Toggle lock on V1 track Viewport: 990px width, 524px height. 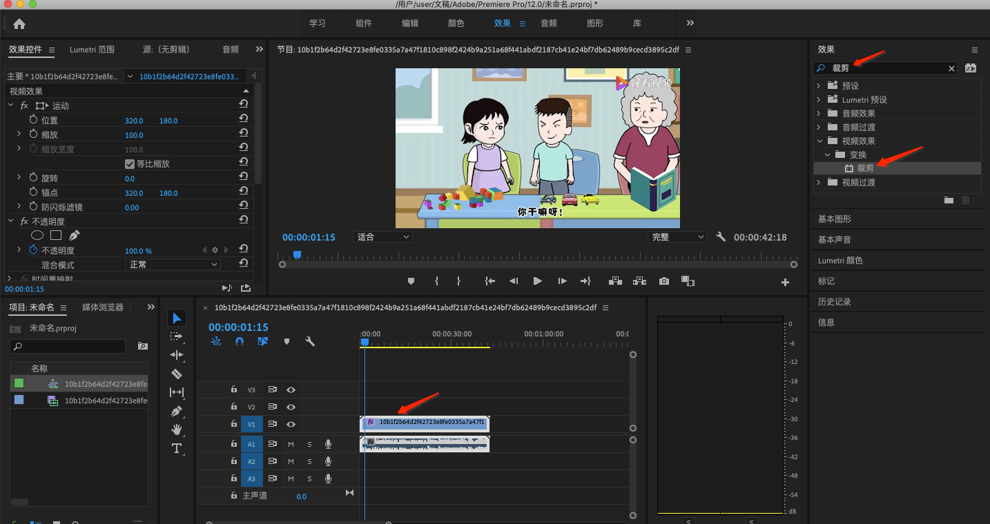point(234,424)
